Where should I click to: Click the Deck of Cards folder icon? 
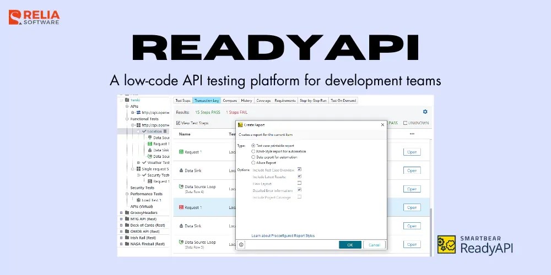click(127, 225)
